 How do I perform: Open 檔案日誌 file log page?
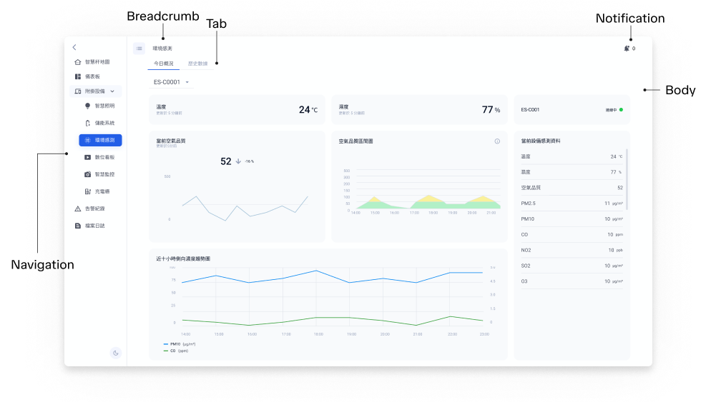[x=90, y=226]
